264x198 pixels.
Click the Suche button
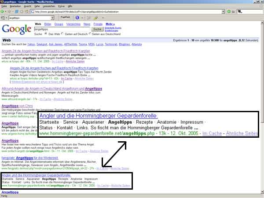(x=97, y=29)
